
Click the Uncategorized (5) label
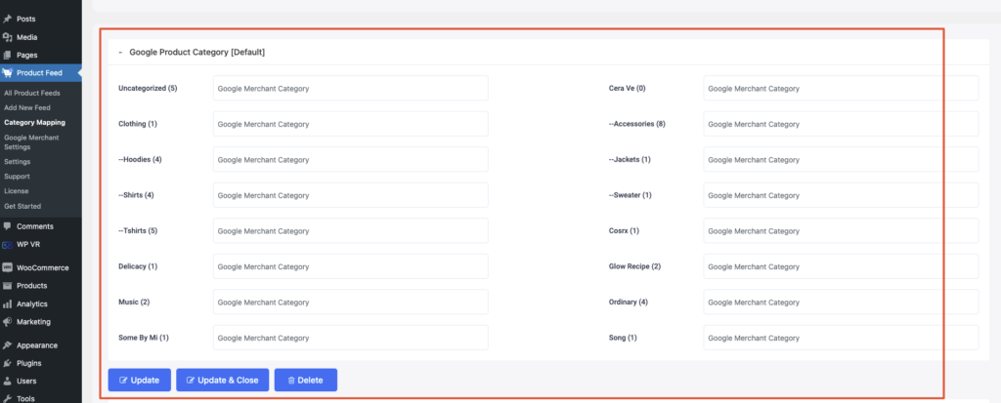(149, 88)
